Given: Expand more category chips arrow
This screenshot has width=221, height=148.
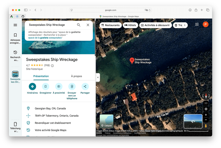Looking at the screenshot, I should [185, 25].
